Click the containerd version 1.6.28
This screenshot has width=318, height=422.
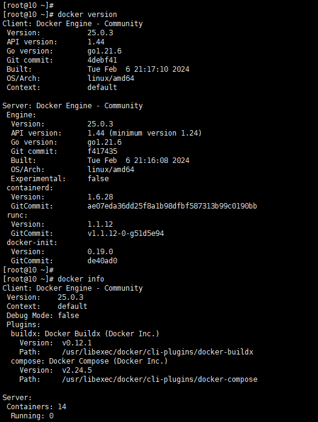pyautogui.click(x=100, y=197)
